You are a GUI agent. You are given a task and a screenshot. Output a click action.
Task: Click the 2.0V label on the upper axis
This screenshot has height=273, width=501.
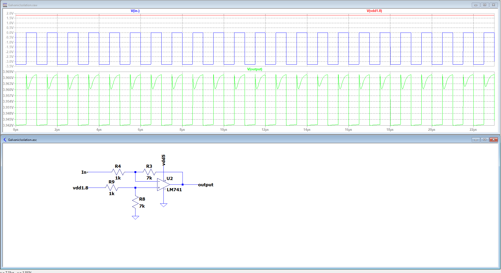pyautogui.click(x=10, y=13)
